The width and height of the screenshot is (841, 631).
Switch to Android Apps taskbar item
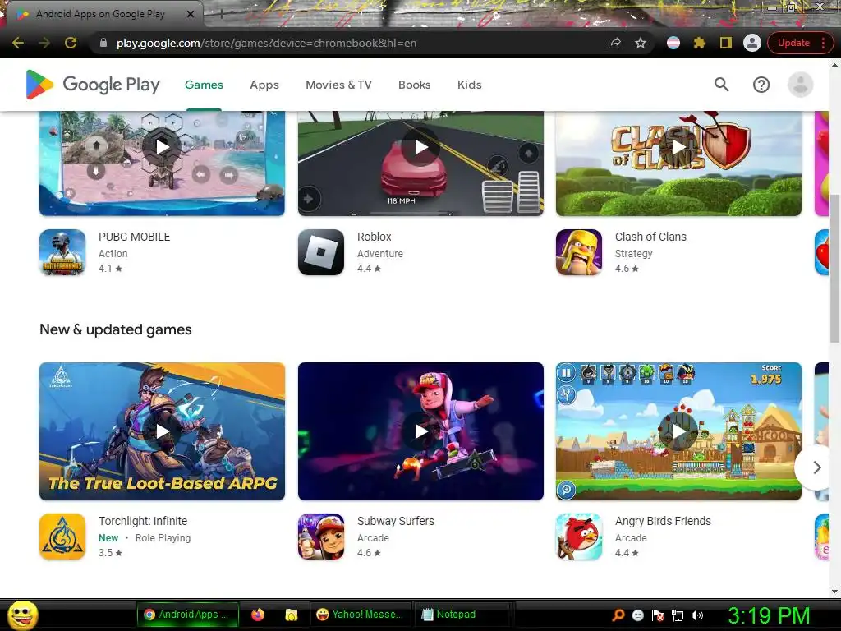click(188, 615)
